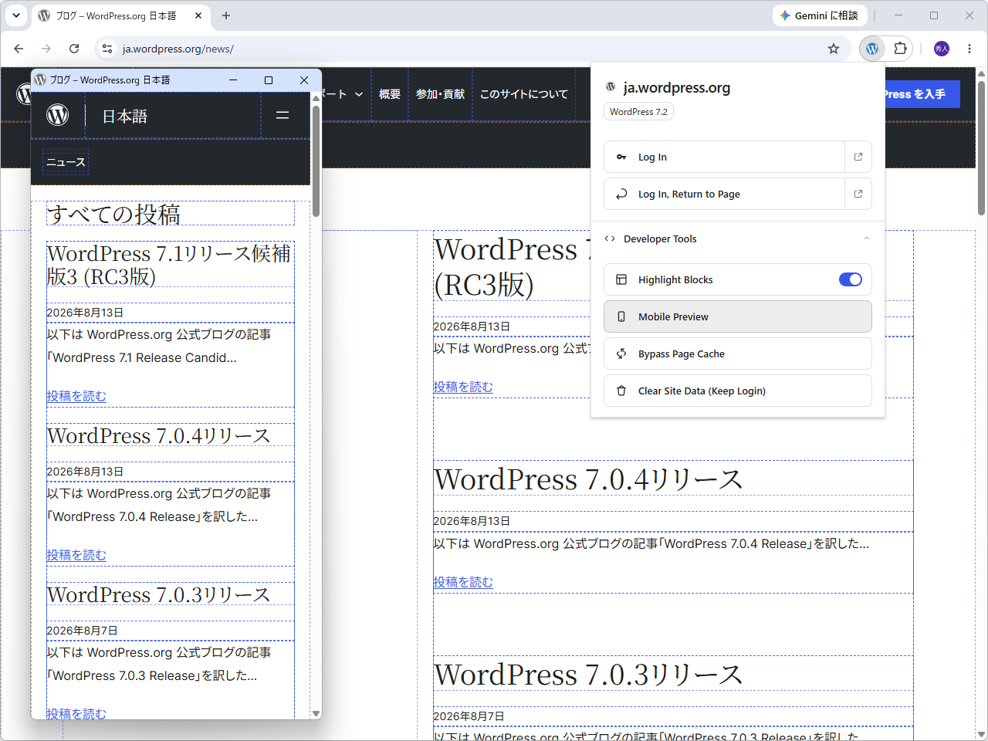
Task: Click the Log In button
Action: [x=724, y=157]
